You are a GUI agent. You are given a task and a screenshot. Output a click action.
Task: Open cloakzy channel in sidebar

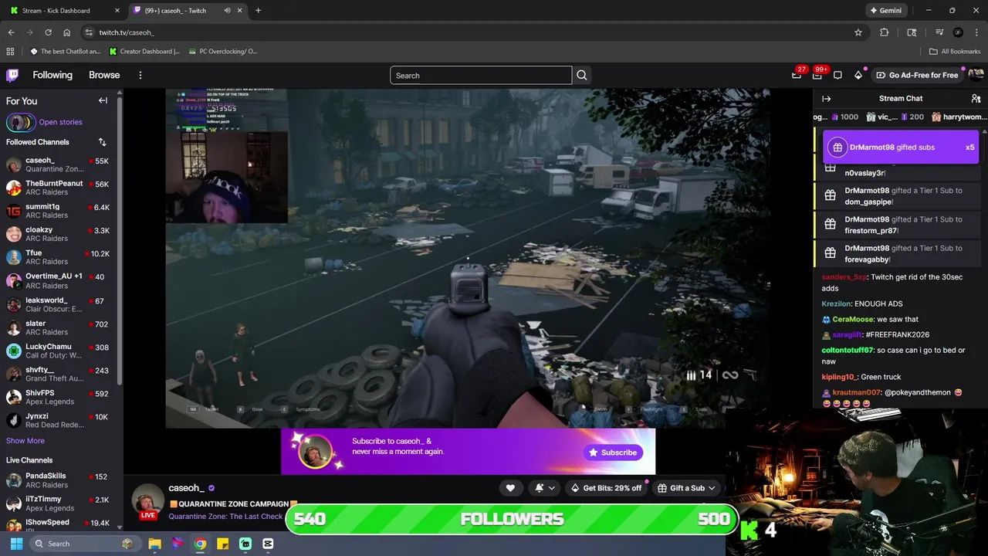click(x=58, y=234)
